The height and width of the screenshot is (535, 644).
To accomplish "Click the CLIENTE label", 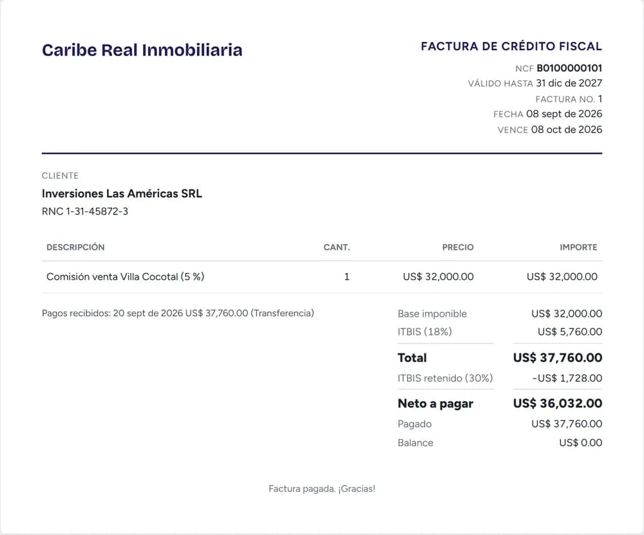I will click(x=60, y=176).
